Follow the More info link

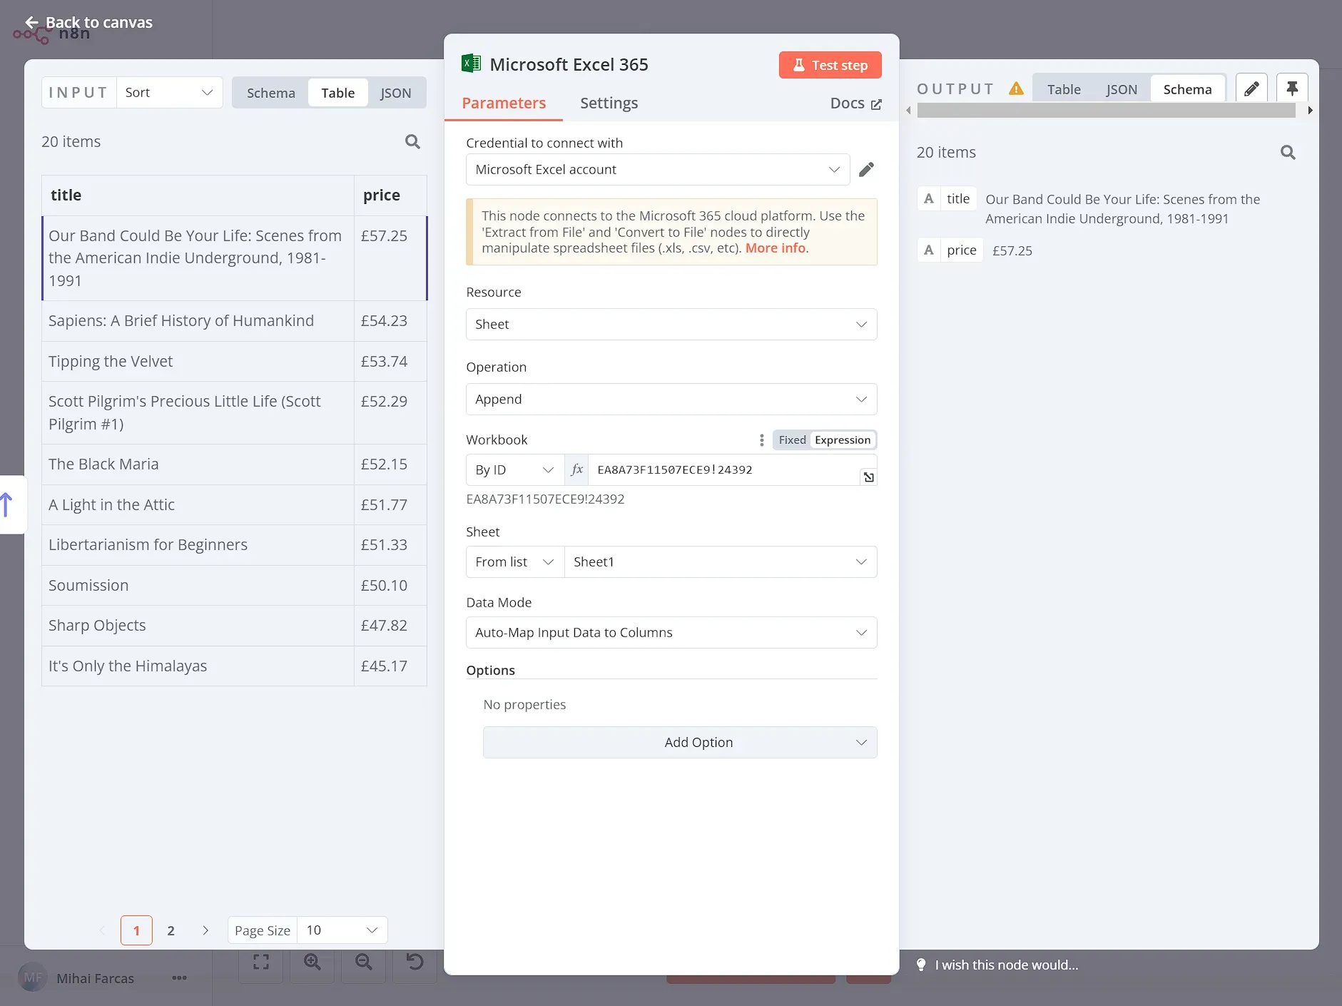(776, 248)
